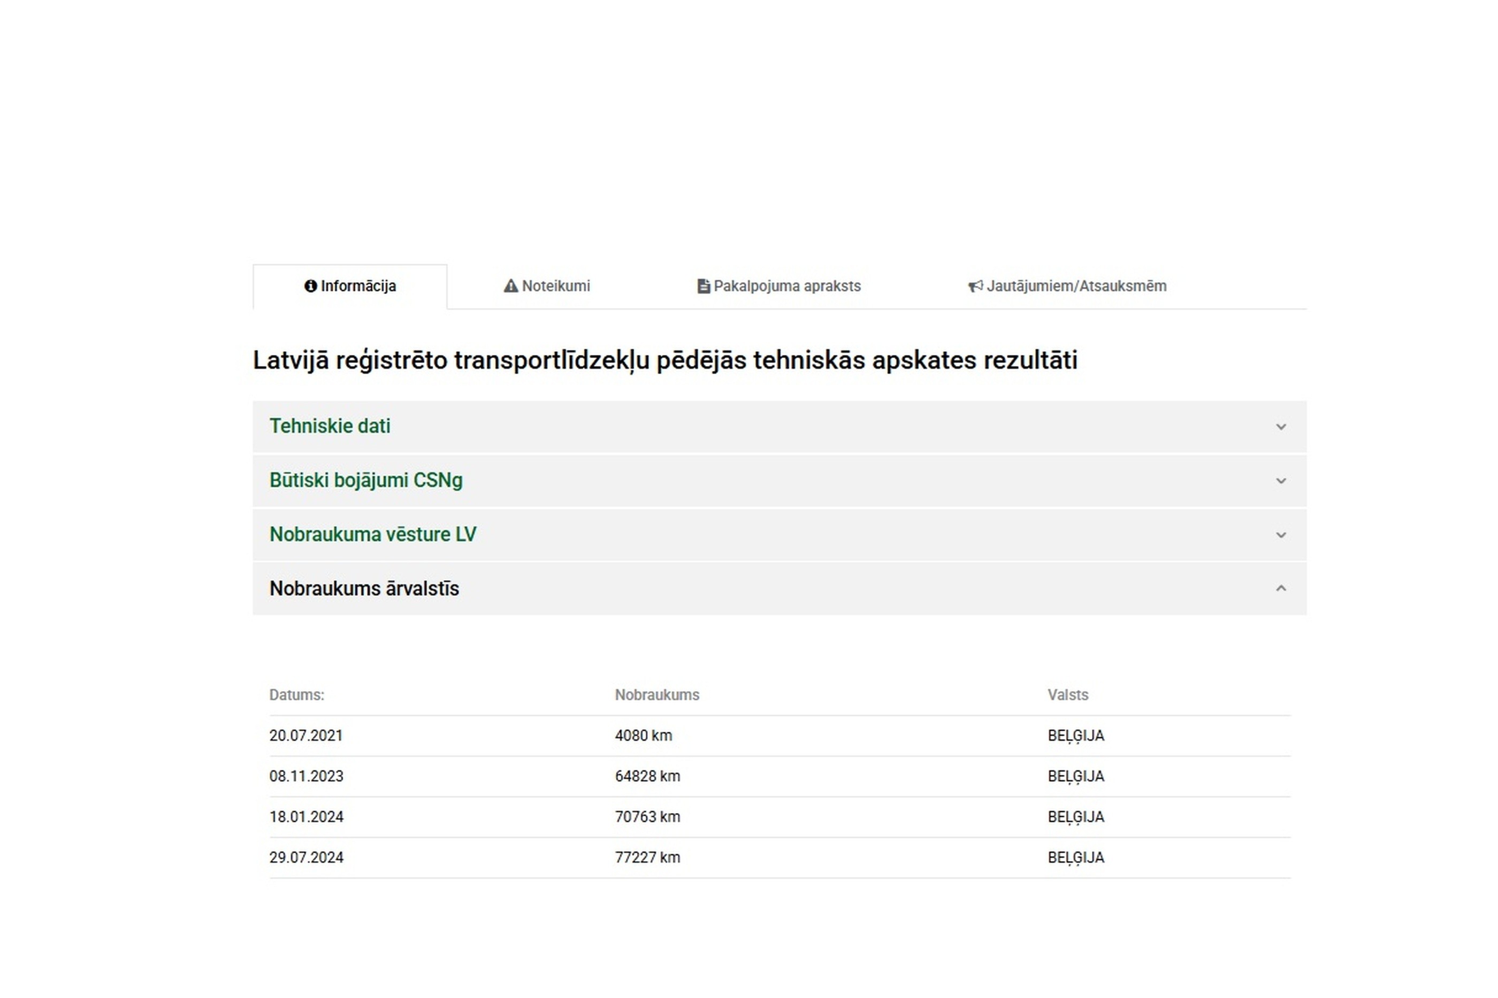Select BEĻĢIJA in the 18.01.2024 row

tap(1076, 818)
